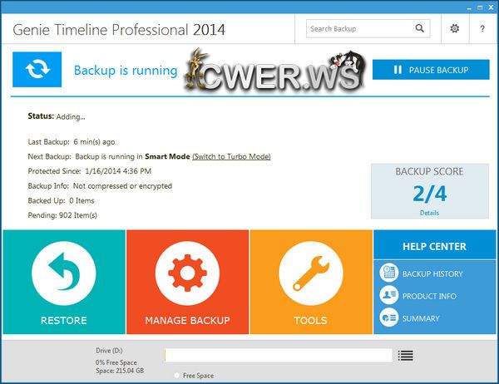Click 'Protected Since: 1/16/2014 4:36 PM' text
This screenshot has width=499, height=384.
pos(90,171)
